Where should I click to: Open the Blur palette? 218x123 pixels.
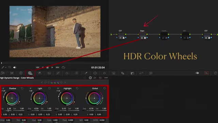[x=123, y=73]
